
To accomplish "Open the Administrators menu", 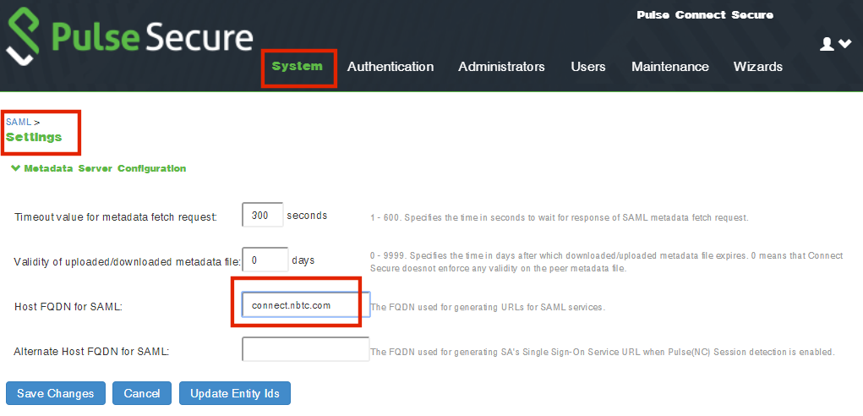I will [x=501, y=67].
